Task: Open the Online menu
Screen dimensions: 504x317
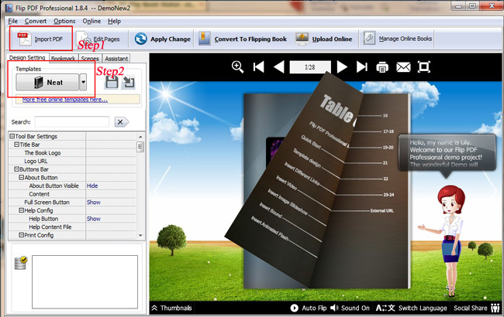Action: point(91,21)
